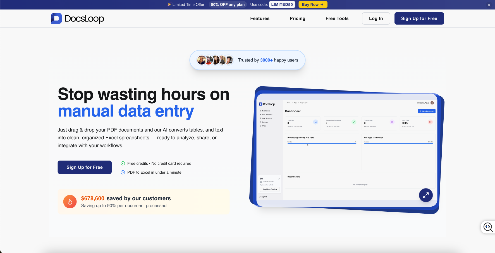Click New Document button in dashboard preview
Screen dimensions: 495x253
pos(427,111)
